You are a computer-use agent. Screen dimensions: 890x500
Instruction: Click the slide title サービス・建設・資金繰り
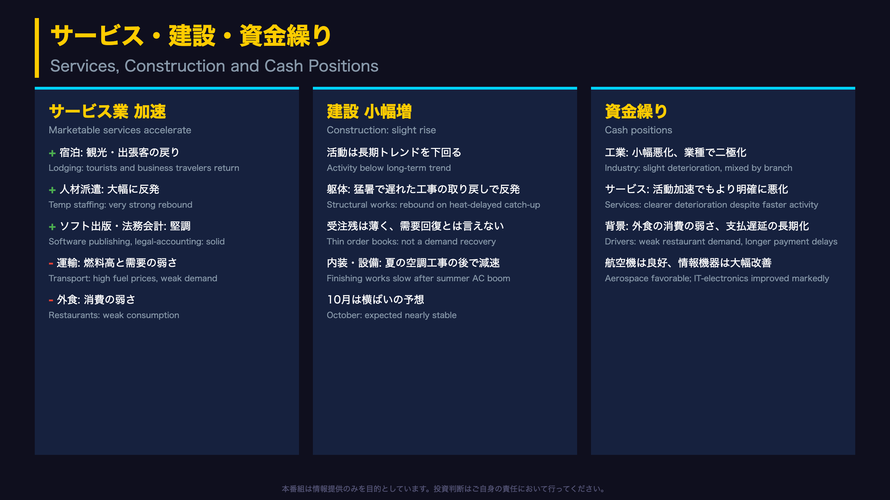pos(191,35)
